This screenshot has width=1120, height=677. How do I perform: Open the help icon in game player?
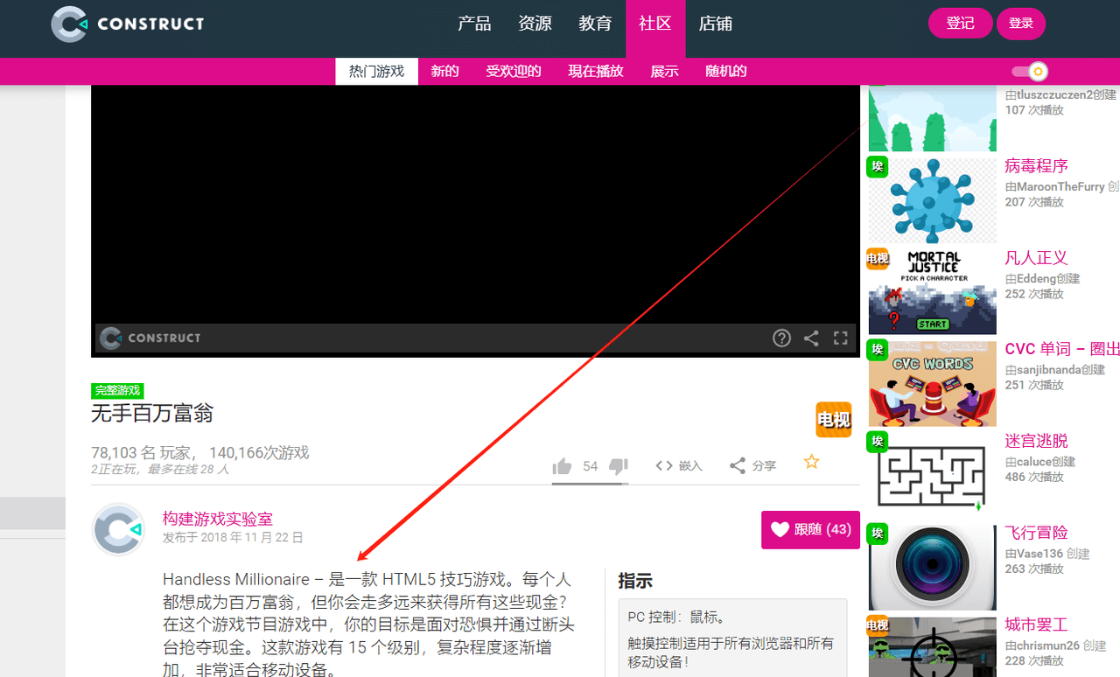coord(781,338)
